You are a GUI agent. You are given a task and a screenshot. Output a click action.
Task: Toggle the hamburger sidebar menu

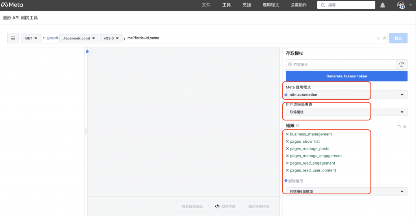[x=13, y=39]
